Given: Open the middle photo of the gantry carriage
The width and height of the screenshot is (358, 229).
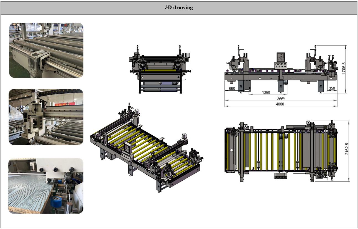Looking at the screenshot, I should coord(46,117).
